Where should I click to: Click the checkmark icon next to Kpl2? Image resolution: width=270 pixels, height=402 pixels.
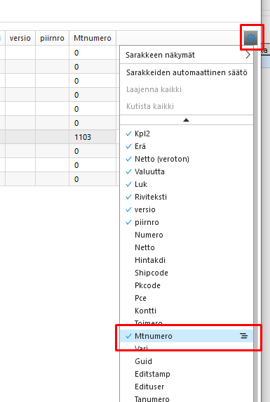(129, 134)
